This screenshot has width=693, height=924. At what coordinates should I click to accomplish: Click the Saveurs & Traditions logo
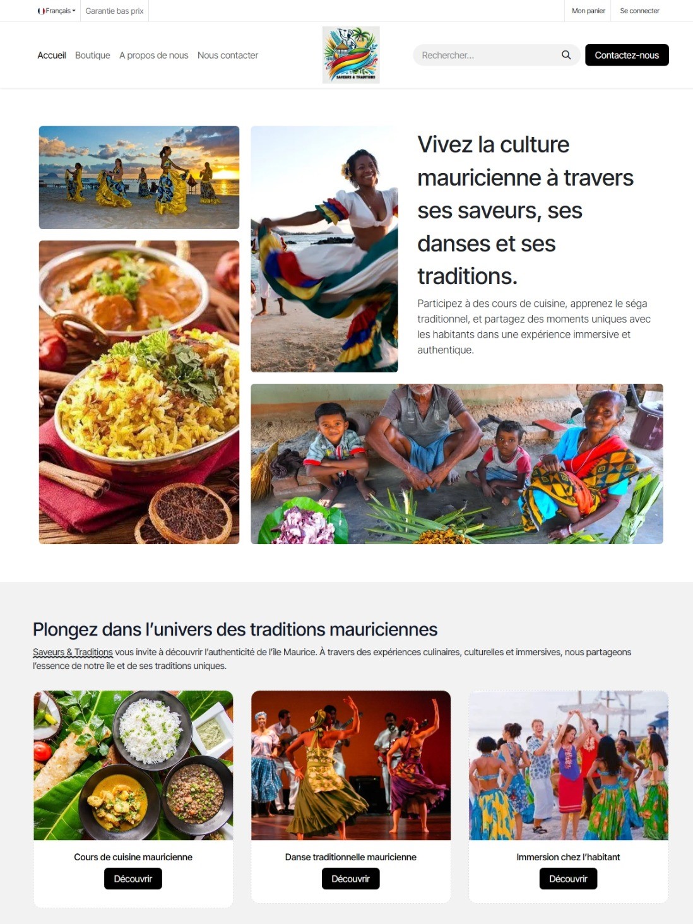point(351,55)
